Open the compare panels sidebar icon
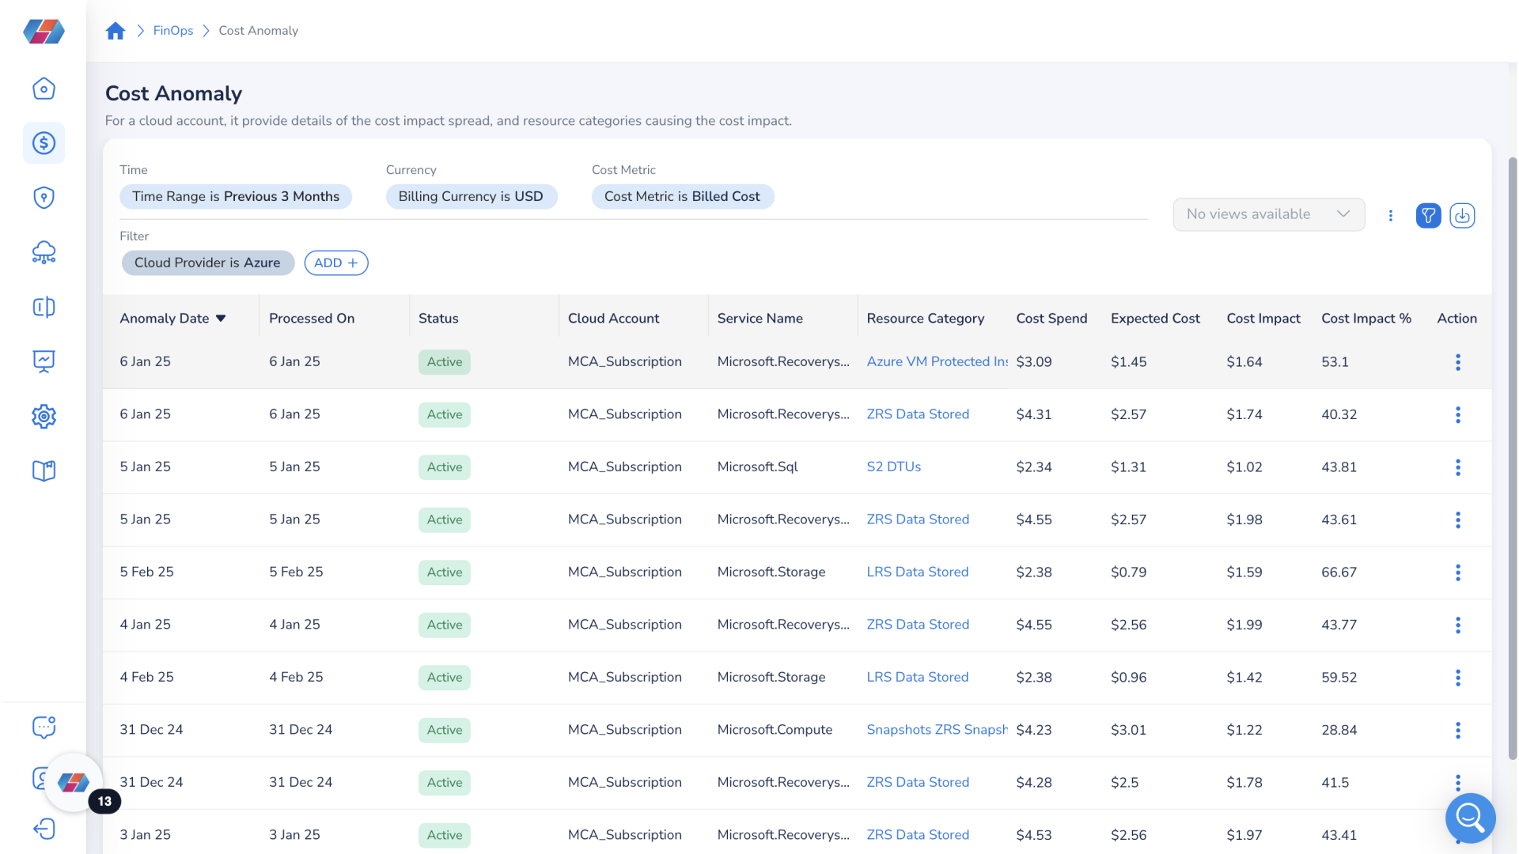 click(x=44, y=307)
